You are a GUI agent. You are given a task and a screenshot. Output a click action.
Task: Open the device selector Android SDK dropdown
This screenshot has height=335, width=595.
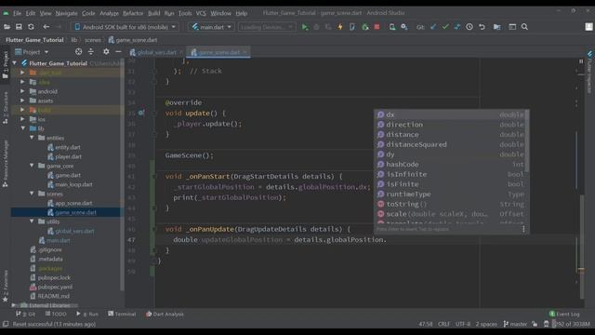[125, 27]
